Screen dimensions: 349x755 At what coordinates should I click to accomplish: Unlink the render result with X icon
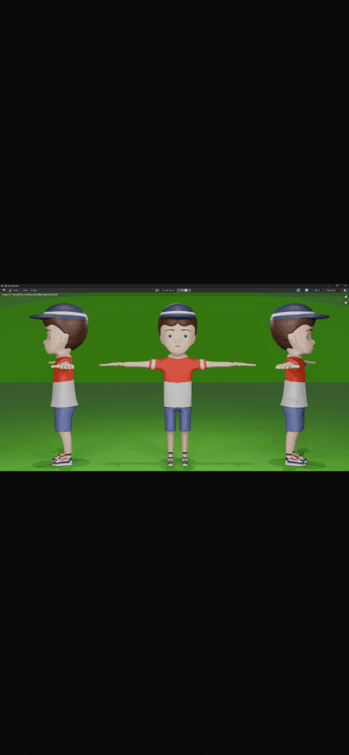[x=189, y=290]
